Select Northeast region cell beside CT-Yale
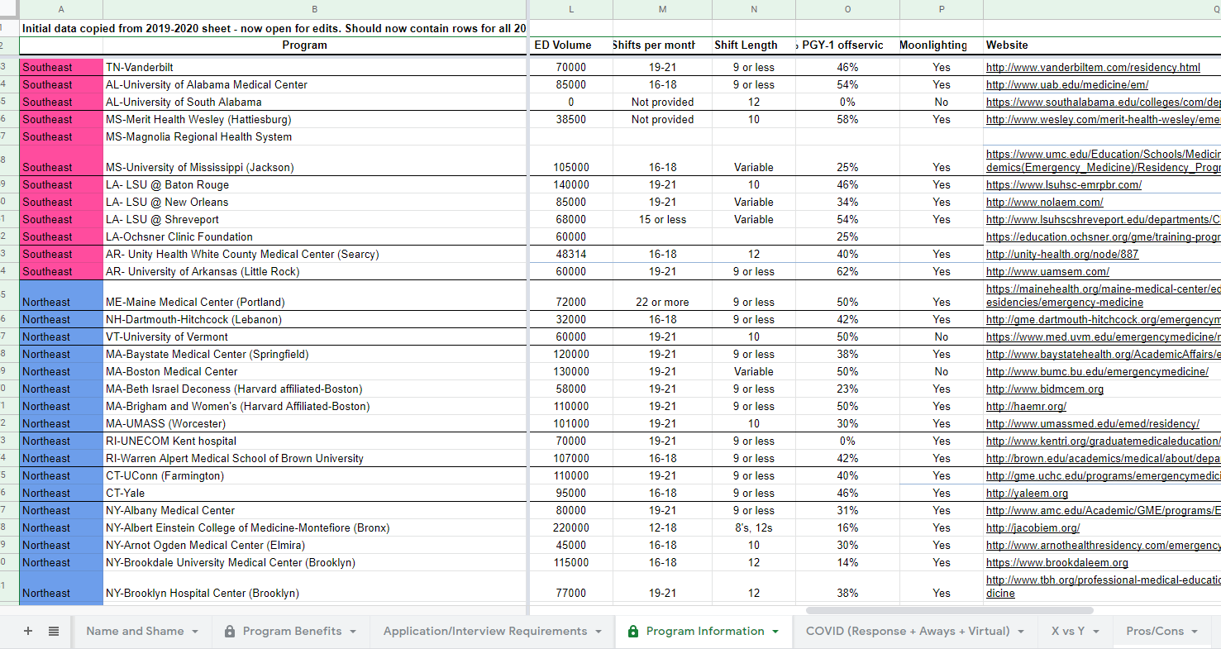1221x649 pixels. click(61, 493)
